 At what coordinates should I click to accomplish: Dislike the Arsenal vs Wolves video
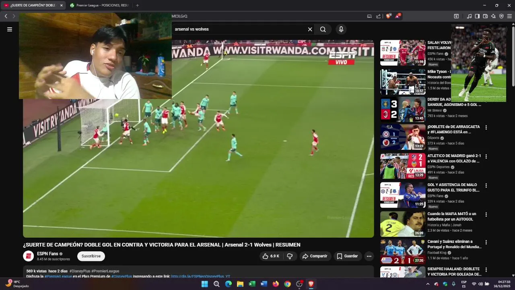pos(290,256)
